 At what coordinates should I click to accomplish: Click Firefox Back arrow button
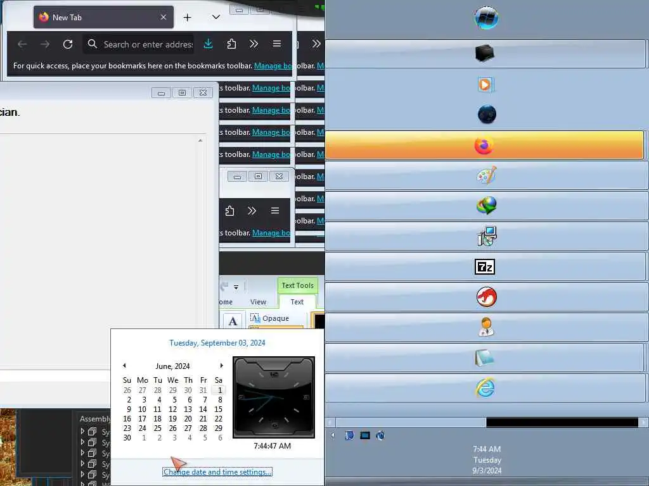(x=22, y=44)
